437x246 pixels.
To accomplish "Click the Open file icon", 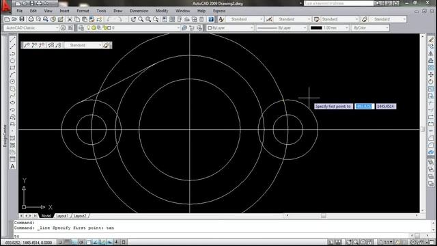I will [x=14, y=19].
